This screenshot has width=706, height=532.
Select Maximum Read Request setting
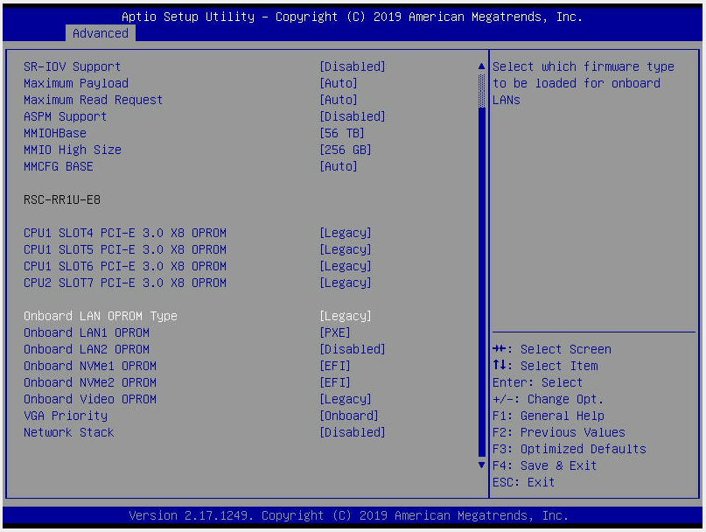pos(93,100)
